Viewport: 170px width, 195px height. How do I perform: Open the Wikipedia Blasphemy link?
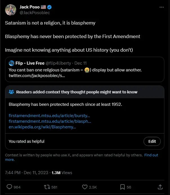coord(42,127)
